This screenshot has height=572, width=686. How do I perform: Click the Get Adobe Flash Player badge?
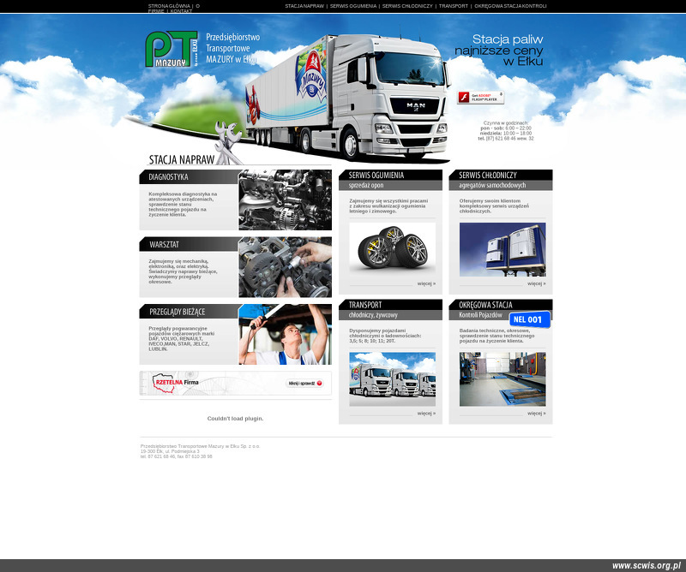[x=480, y=97]
